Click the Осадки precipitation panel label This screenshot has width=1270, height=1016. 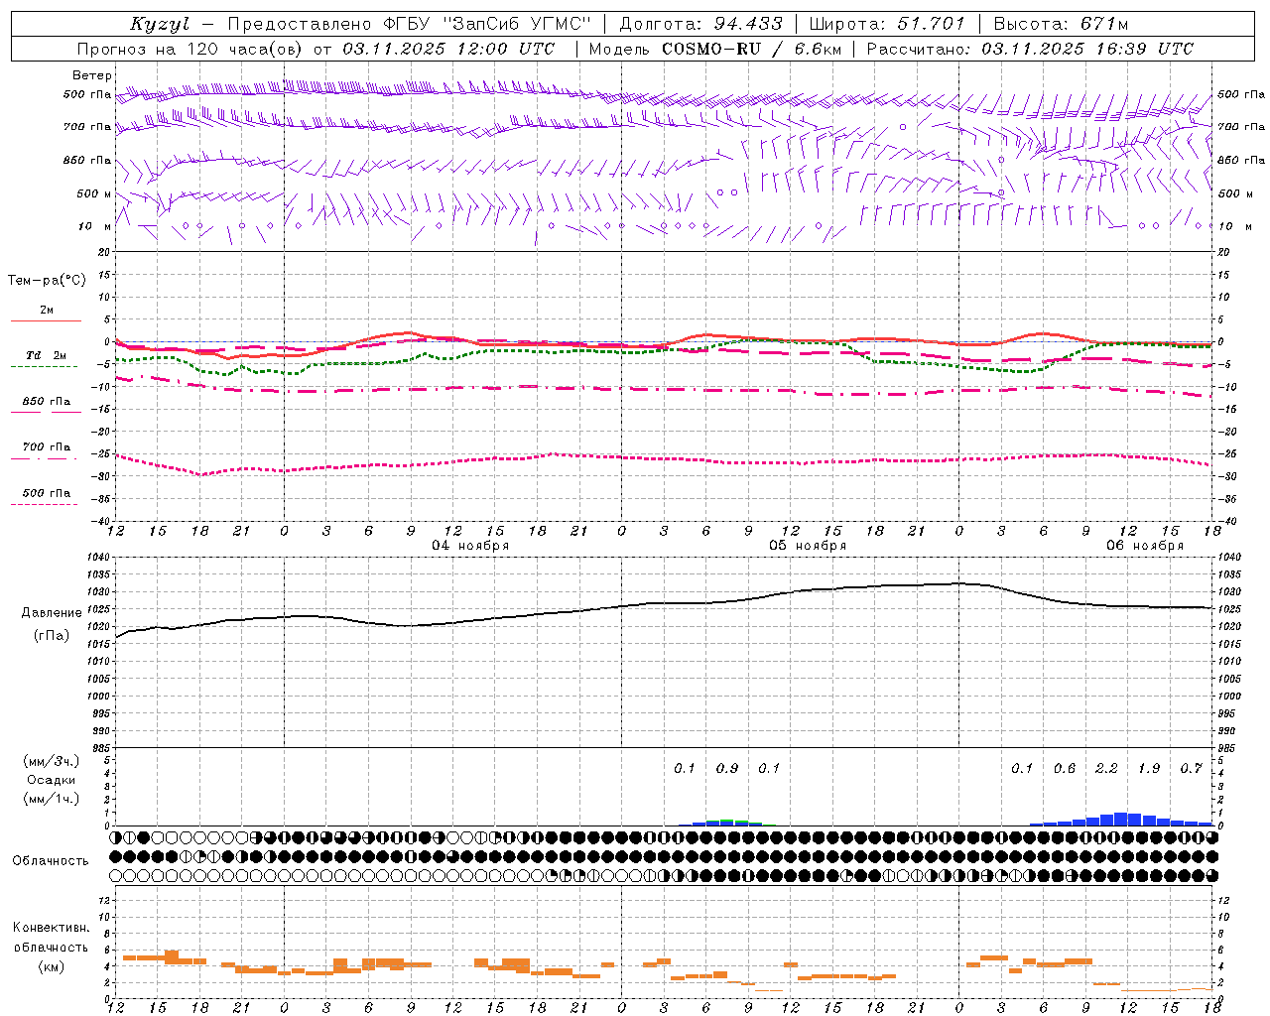(51, 780)
